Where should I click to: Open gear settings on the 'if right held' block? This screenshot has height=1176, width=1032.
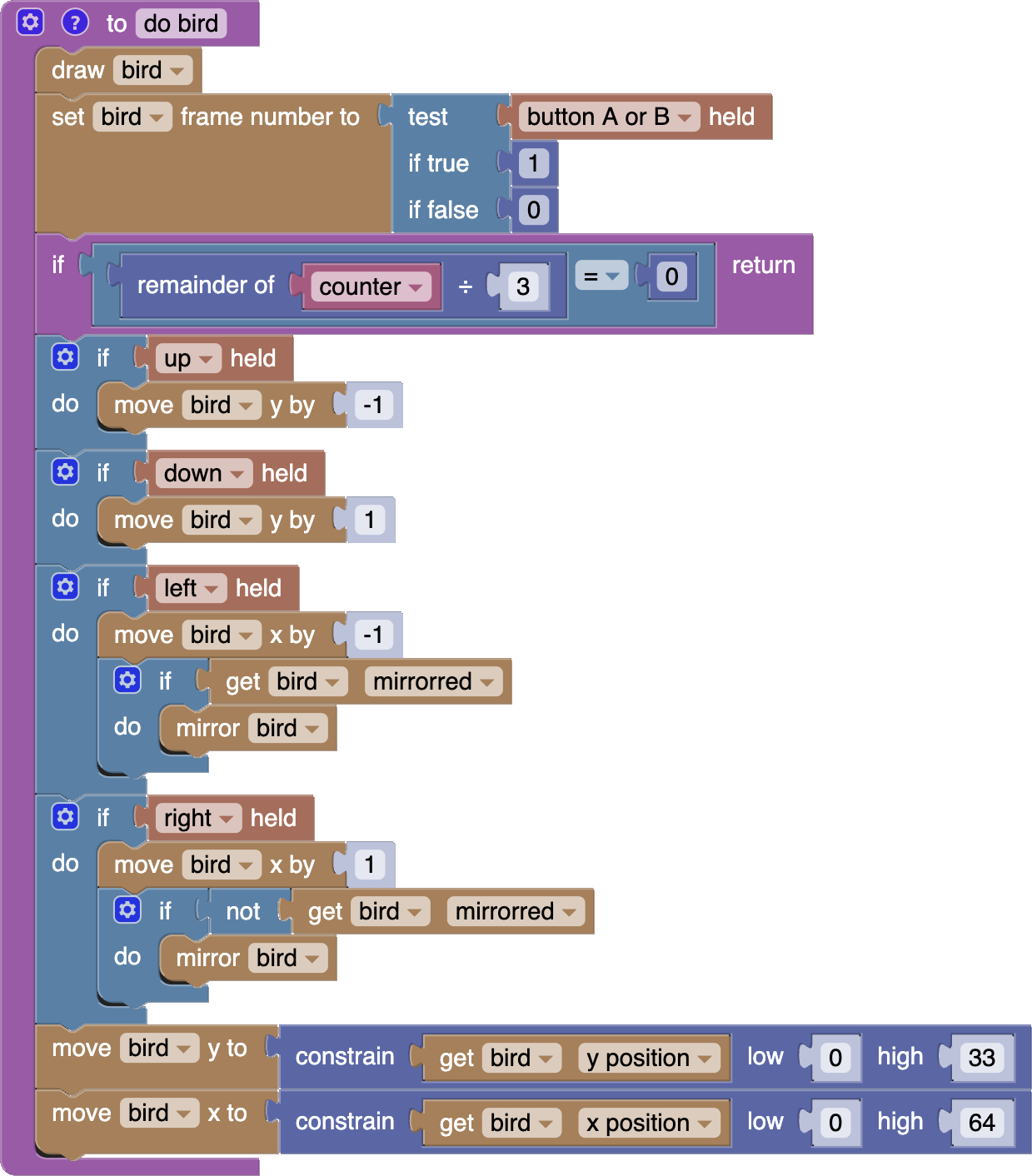point(65,817)
